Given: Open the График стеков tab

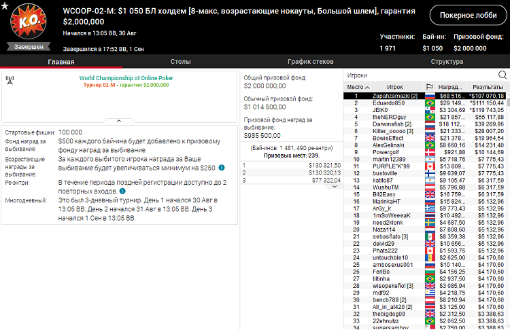Looking at the screenshot, I should click(310, 62).
